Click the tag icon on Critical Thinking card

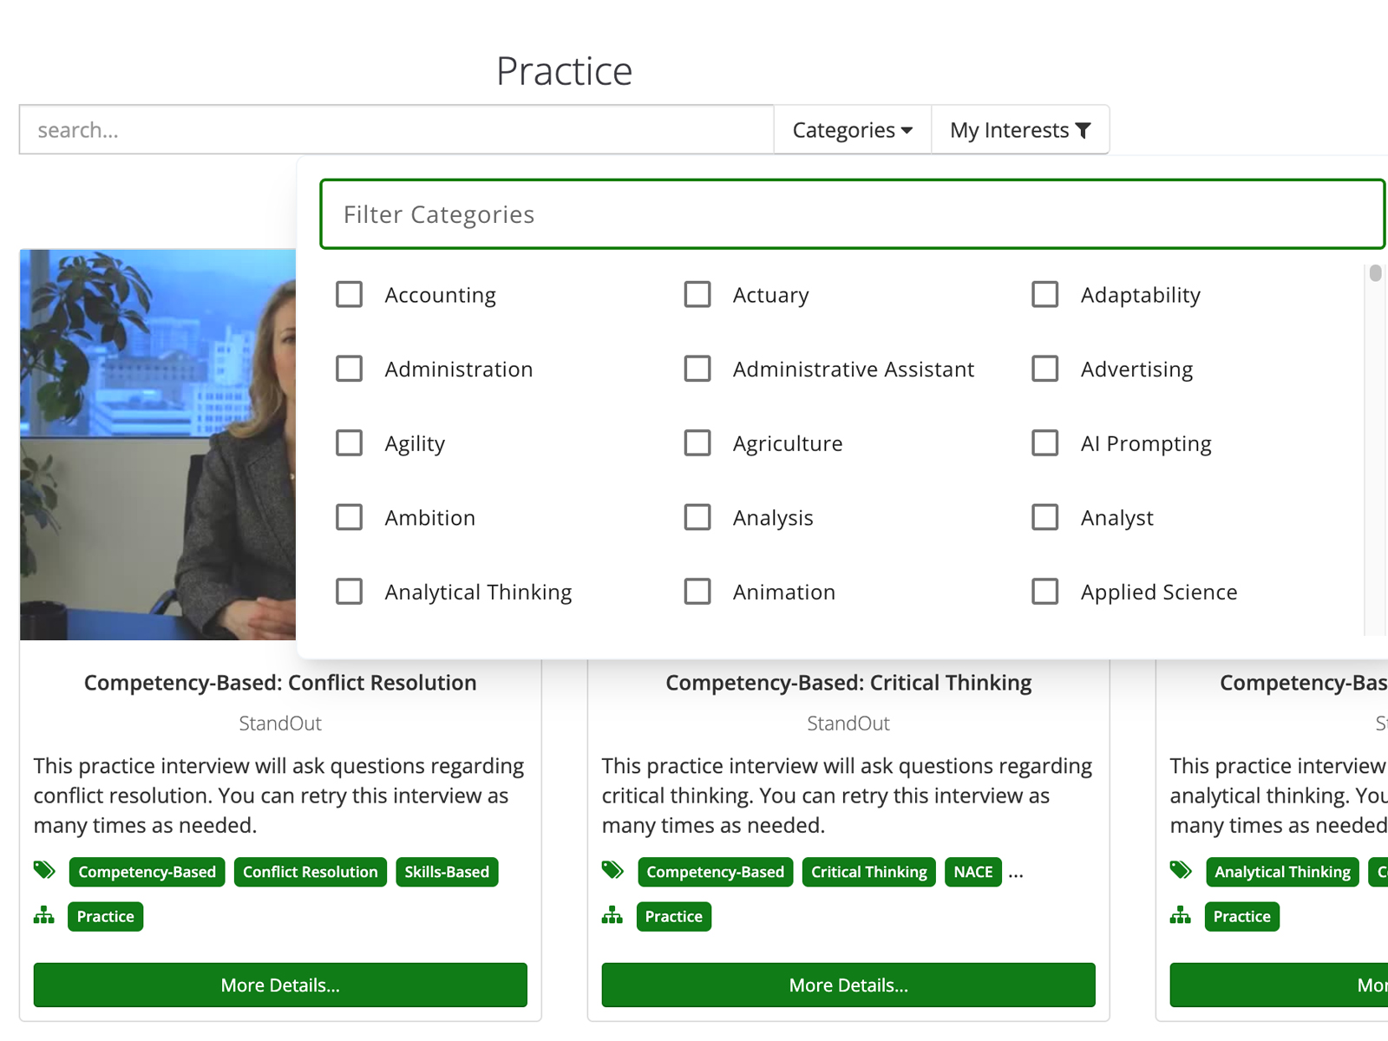612,870
